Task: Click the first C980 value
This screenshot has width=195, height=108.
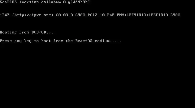Action: [80, 15]
